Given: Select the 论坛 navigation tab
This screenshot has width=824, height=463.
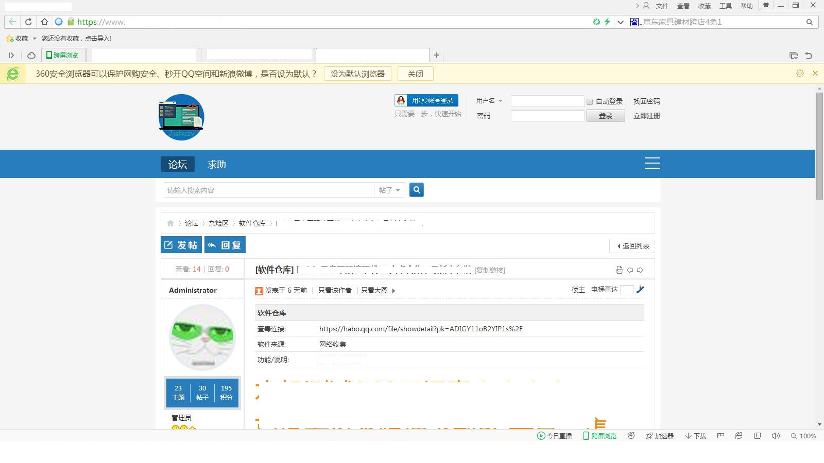Looking at the screenshot, I should coord(178,164).
